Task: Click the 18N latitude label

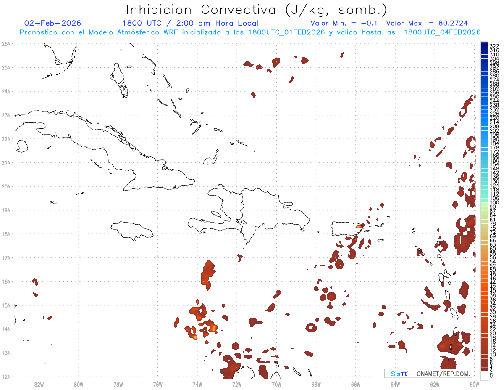Action: point(6,233)
